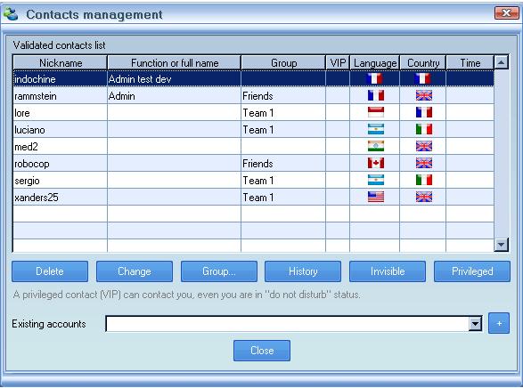The image size is (523, 388).
Task: Click the list scrollbar down arrow
Action: click(501, 245)
